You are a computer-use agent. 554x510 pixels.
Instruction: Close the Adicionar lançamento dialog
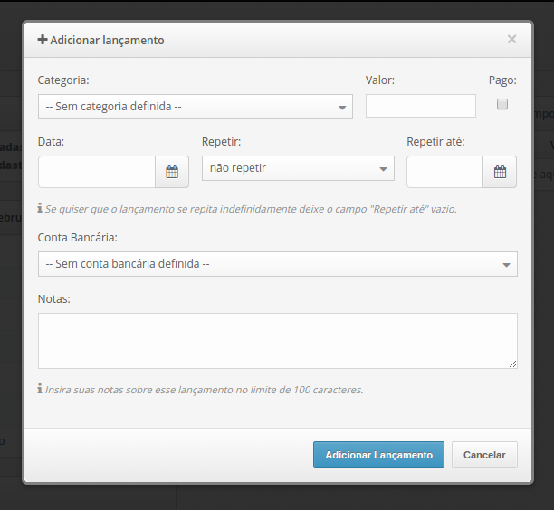tap(511, 39)
